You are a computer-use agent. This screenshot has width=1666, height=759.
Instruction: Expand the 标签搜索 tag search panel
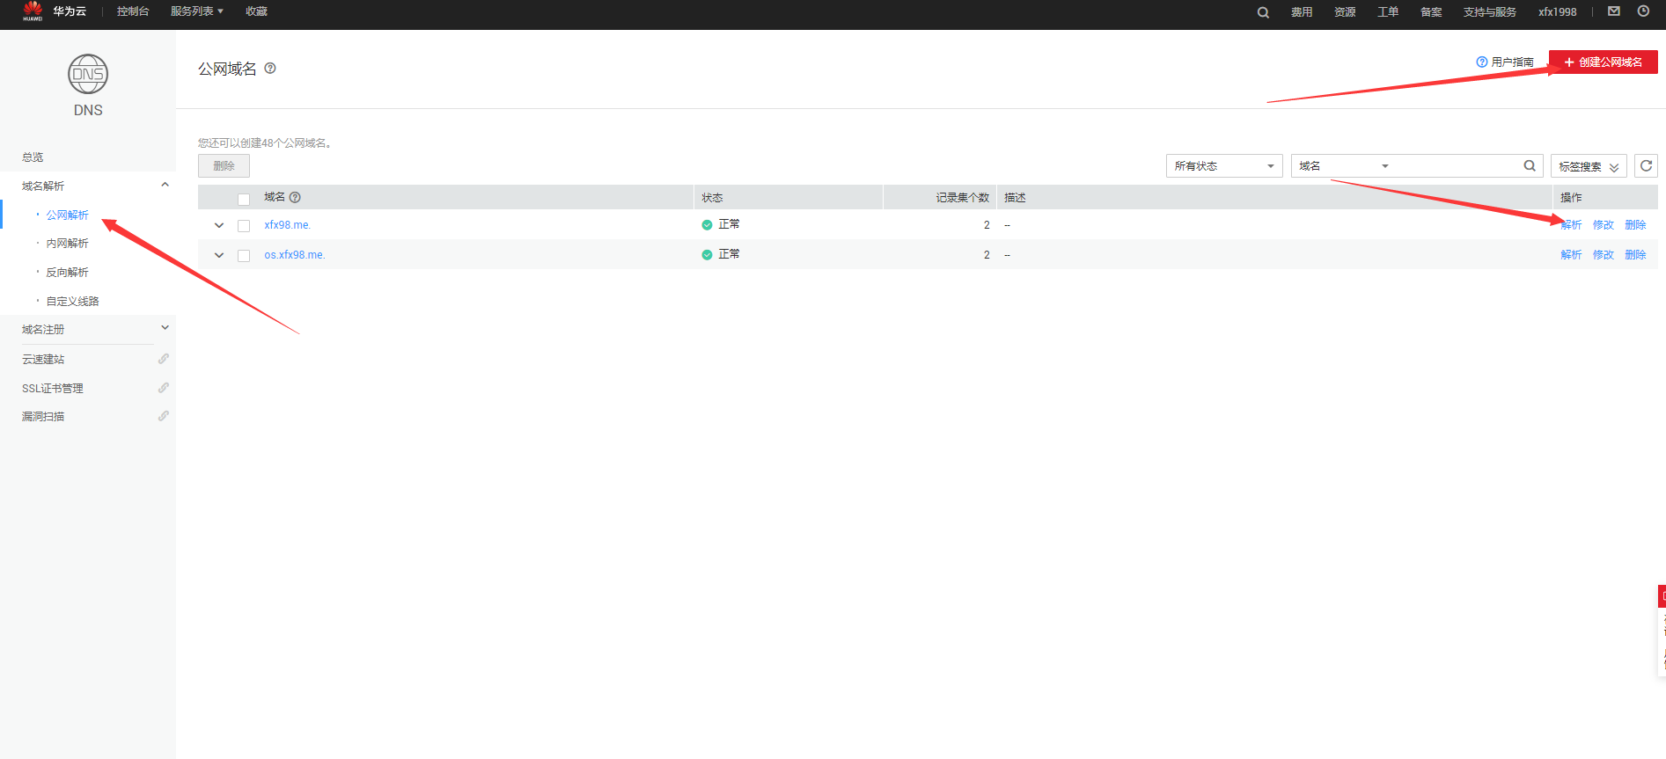(1589, 166)
